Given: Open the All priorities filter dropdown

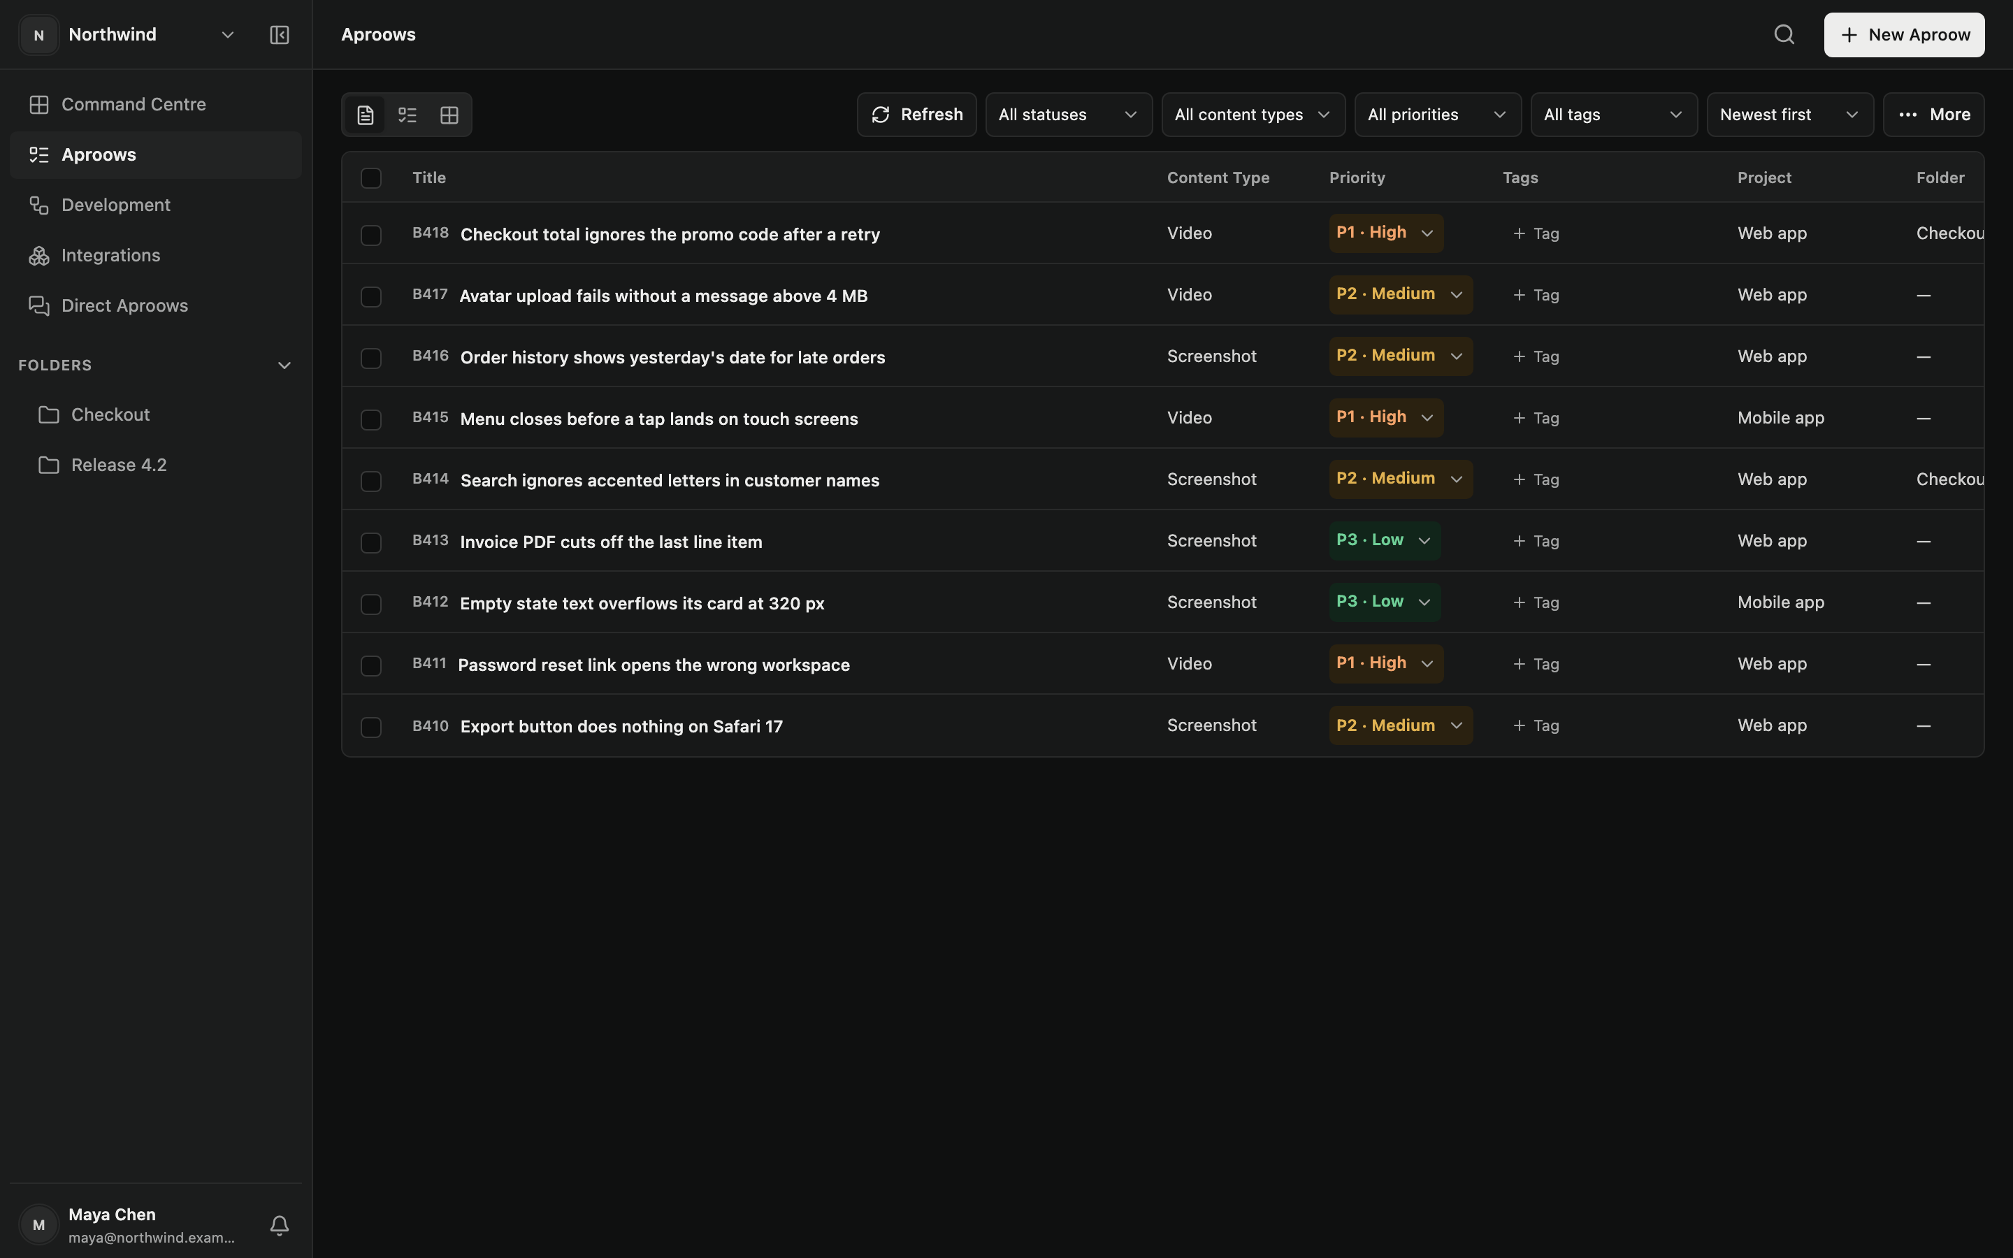Looking at the screenshot, I should click(1437, 115).
